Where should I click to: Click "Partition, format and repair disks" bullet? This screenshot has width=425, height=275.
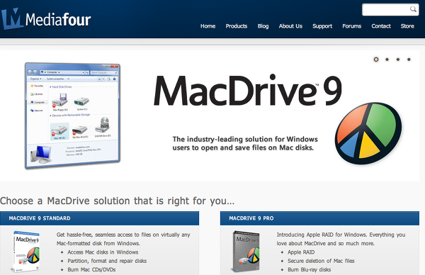(107, 261)
